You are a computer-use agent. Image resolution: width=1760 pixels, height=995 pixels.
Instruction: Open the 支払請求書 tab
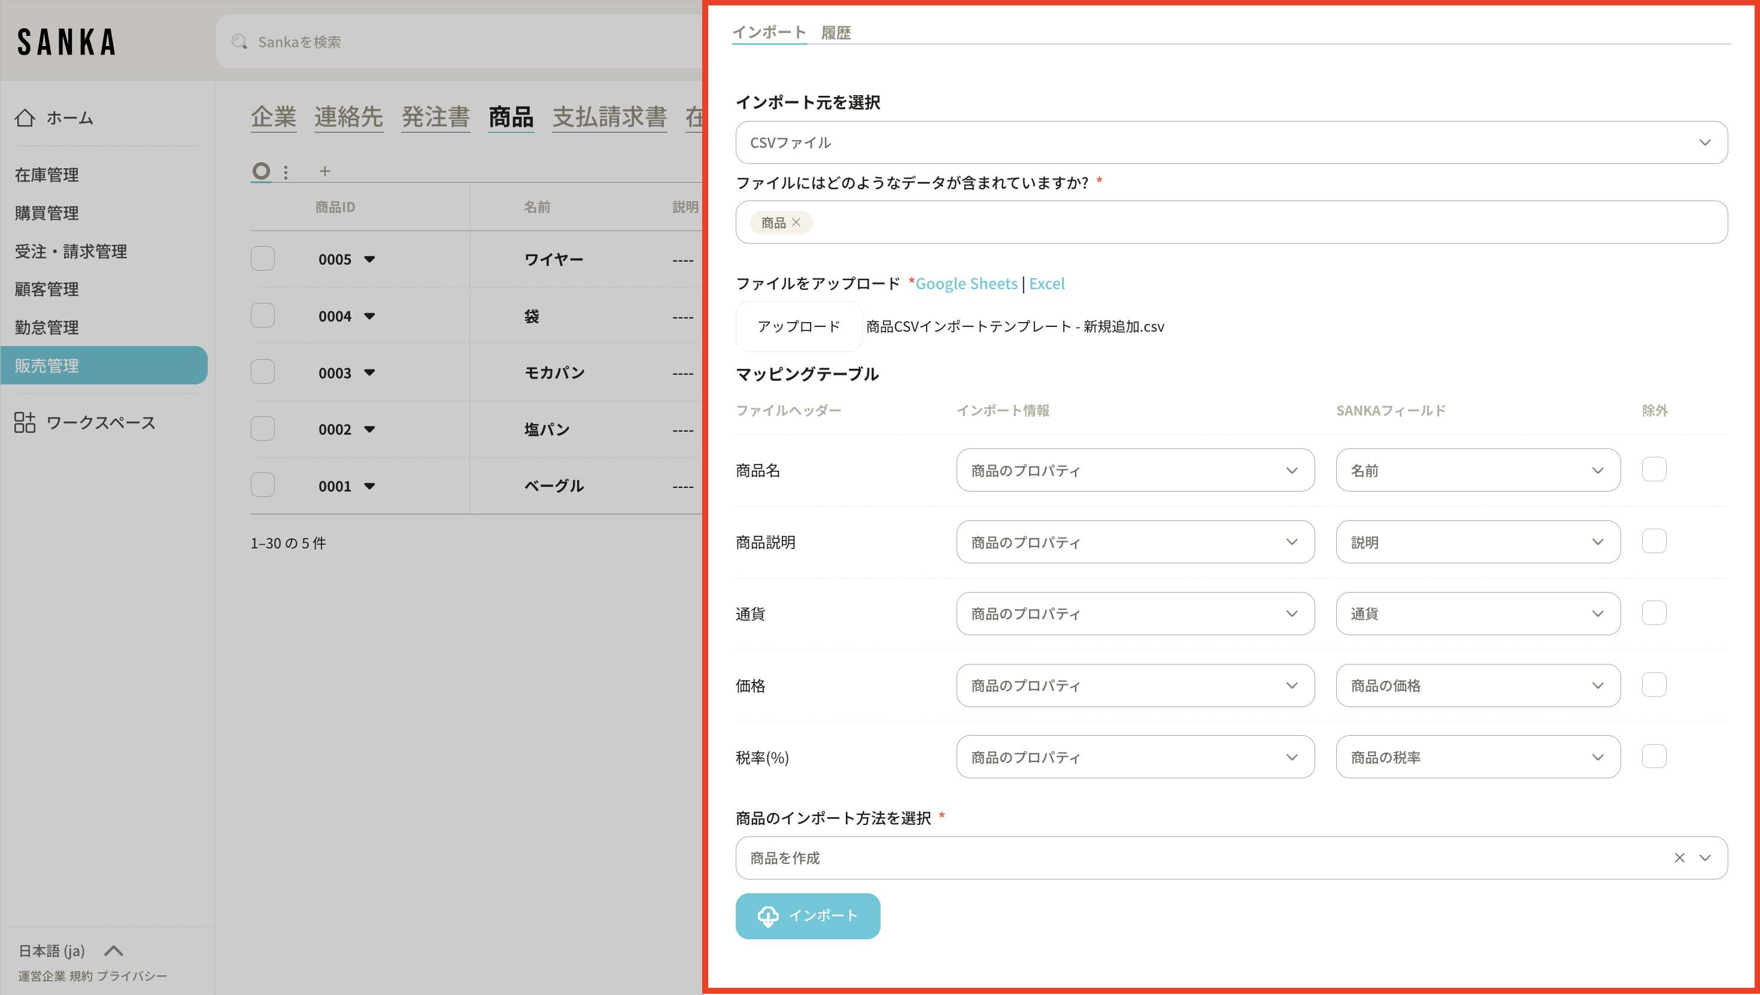[609, 117]
